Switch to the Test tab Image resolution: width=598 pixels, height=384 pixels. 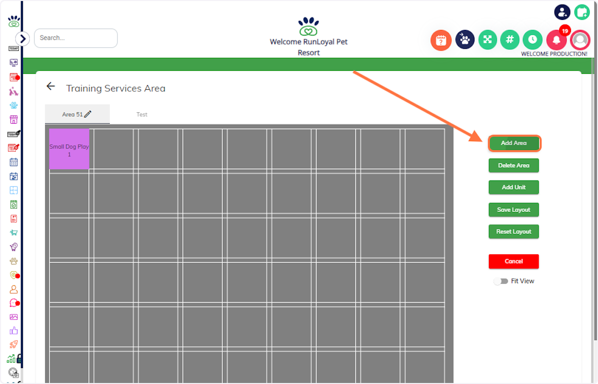point(142,114)
